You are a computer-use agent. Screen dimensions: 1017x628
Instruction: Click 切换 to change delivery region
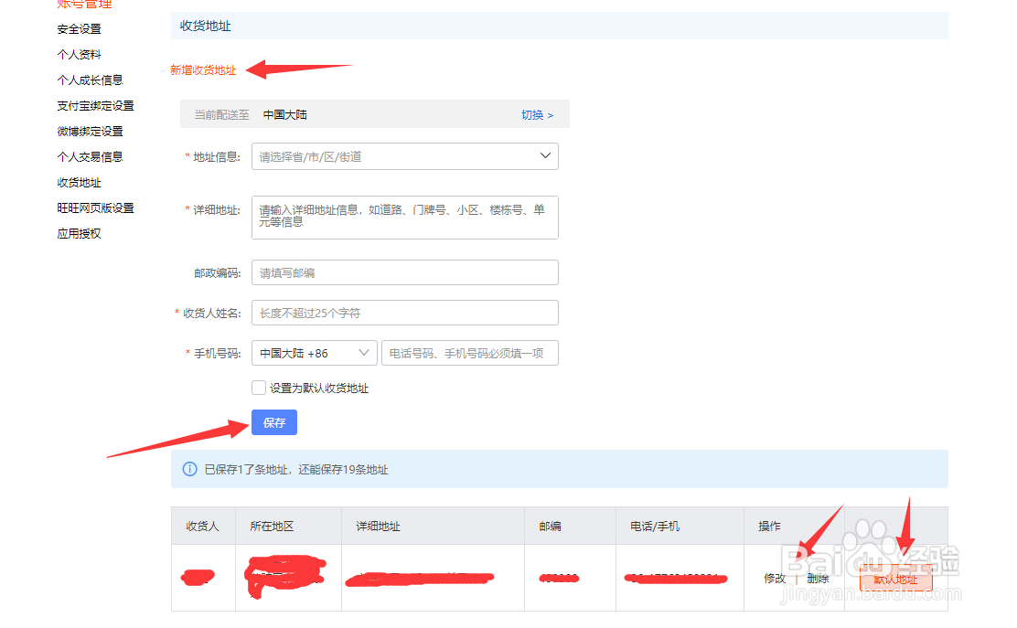pyautogui.click(x=532, y=113)
